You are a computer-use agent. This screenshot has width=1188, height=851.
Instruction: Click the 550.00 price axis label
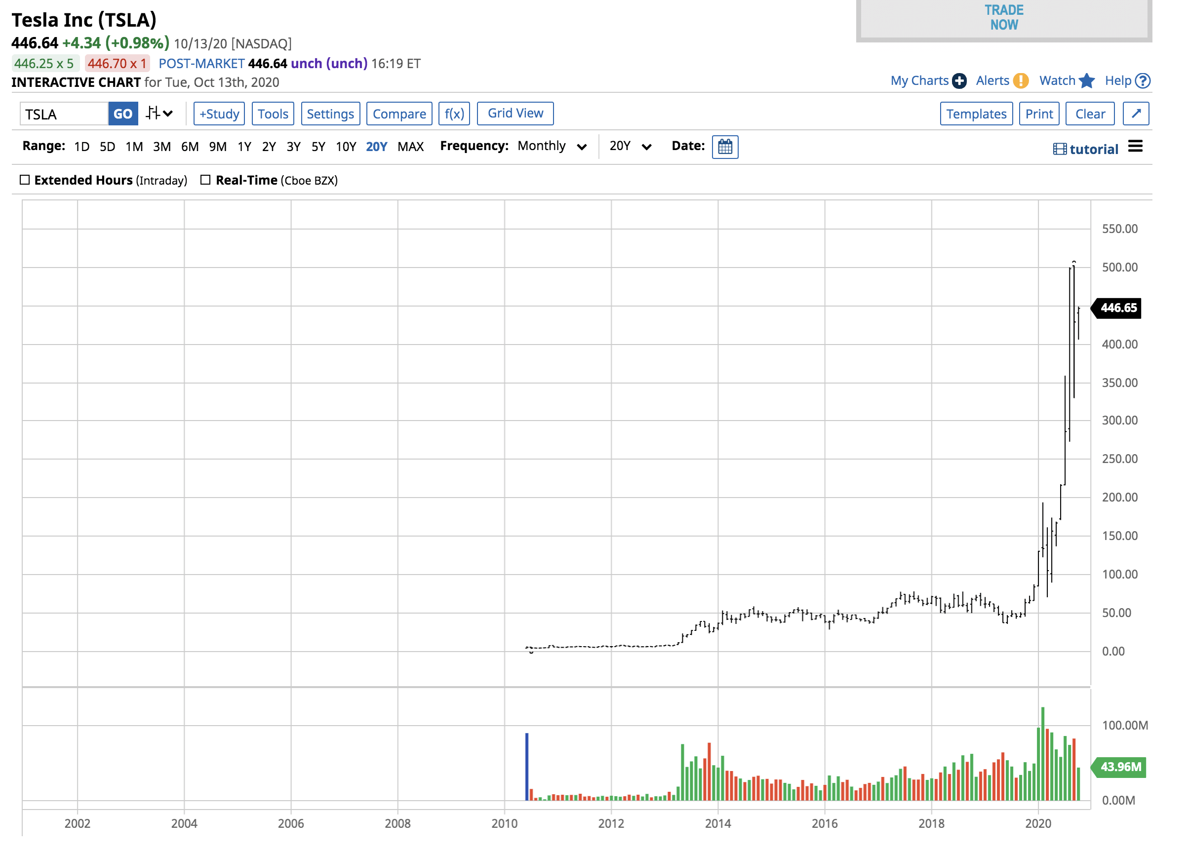(x=1120, y=229)
